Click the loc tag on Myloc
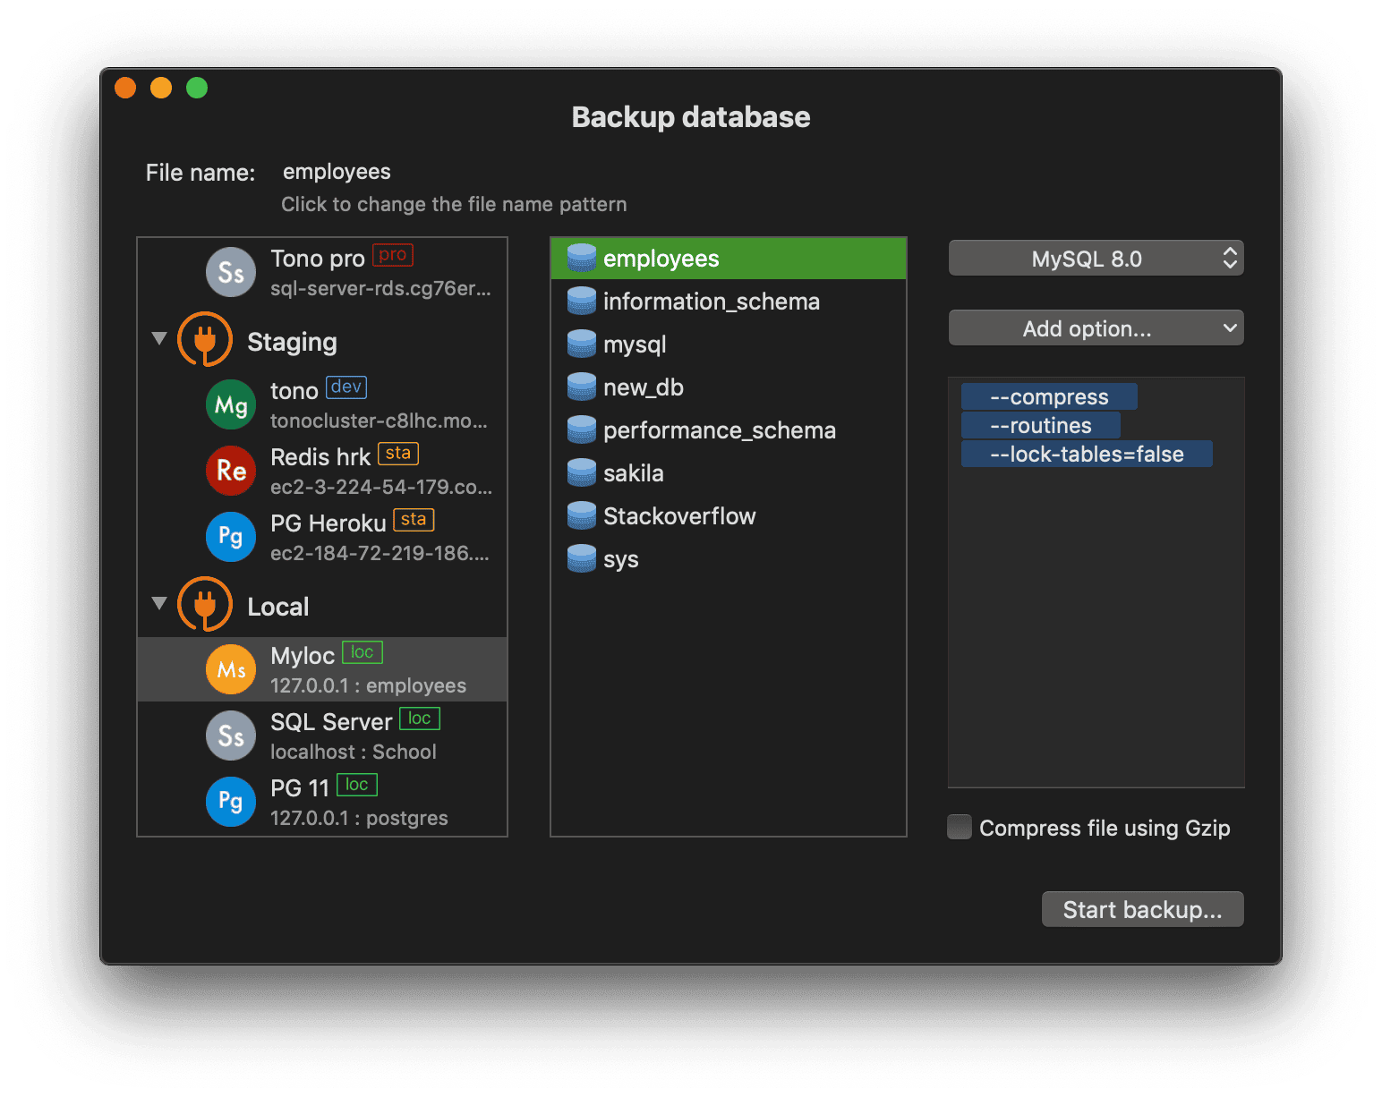 point(363,652)
